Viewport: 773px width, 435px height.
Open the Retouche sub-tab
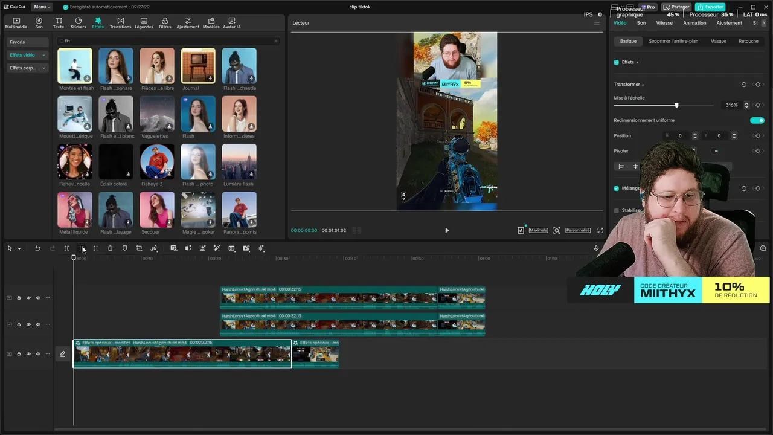[748, 41]
